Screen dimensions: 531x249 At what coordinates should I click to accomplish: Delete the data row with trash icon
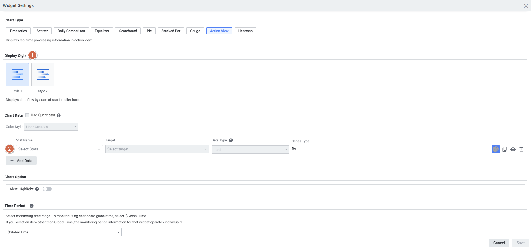521,149
